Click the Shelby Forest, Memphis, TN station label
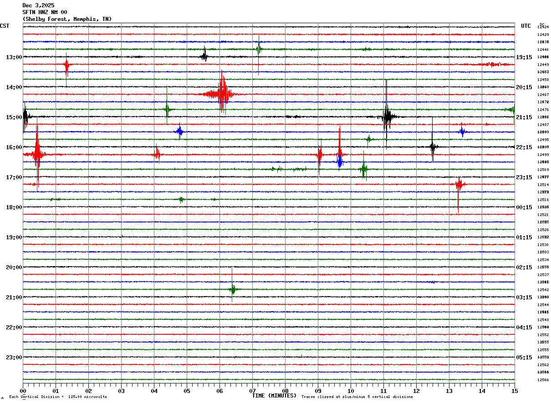Viewport: 551px width, 403px height. (67, 19)
